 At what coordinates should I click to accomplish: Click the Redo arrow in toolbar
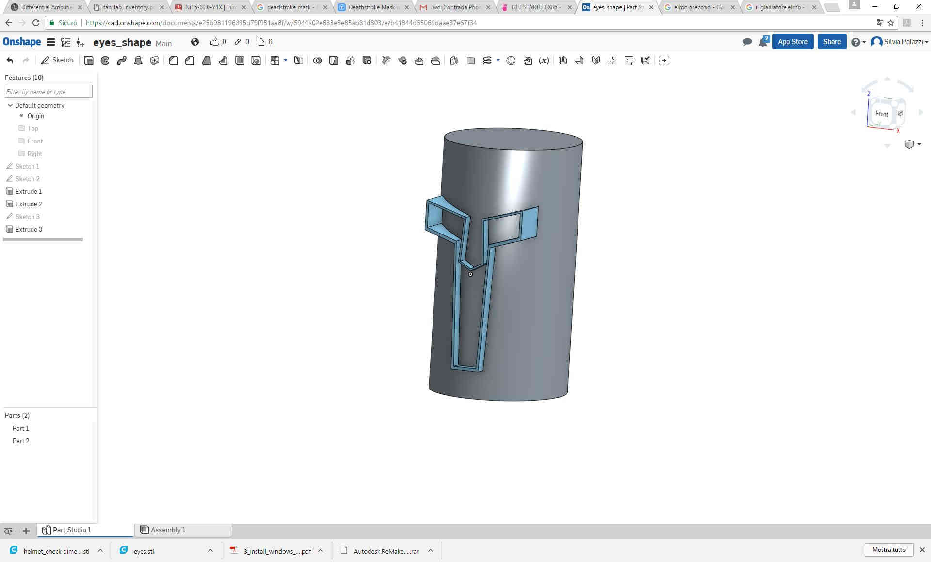(26, 61)
